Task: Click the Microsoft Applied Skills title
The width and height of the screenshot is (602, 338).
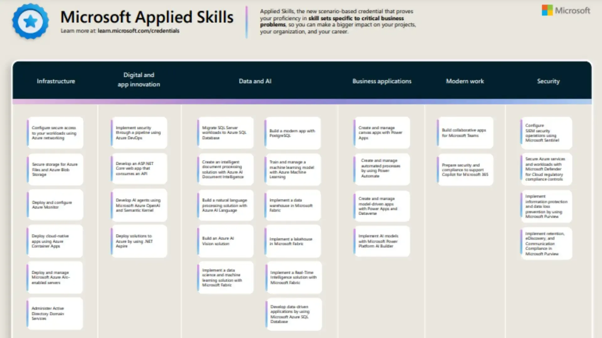Action: tap(147, 17)
